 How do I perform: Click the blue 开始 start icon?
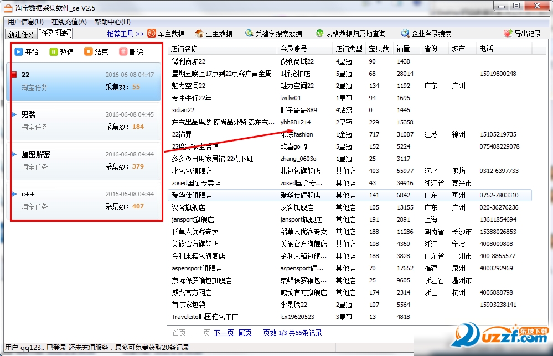19,52
